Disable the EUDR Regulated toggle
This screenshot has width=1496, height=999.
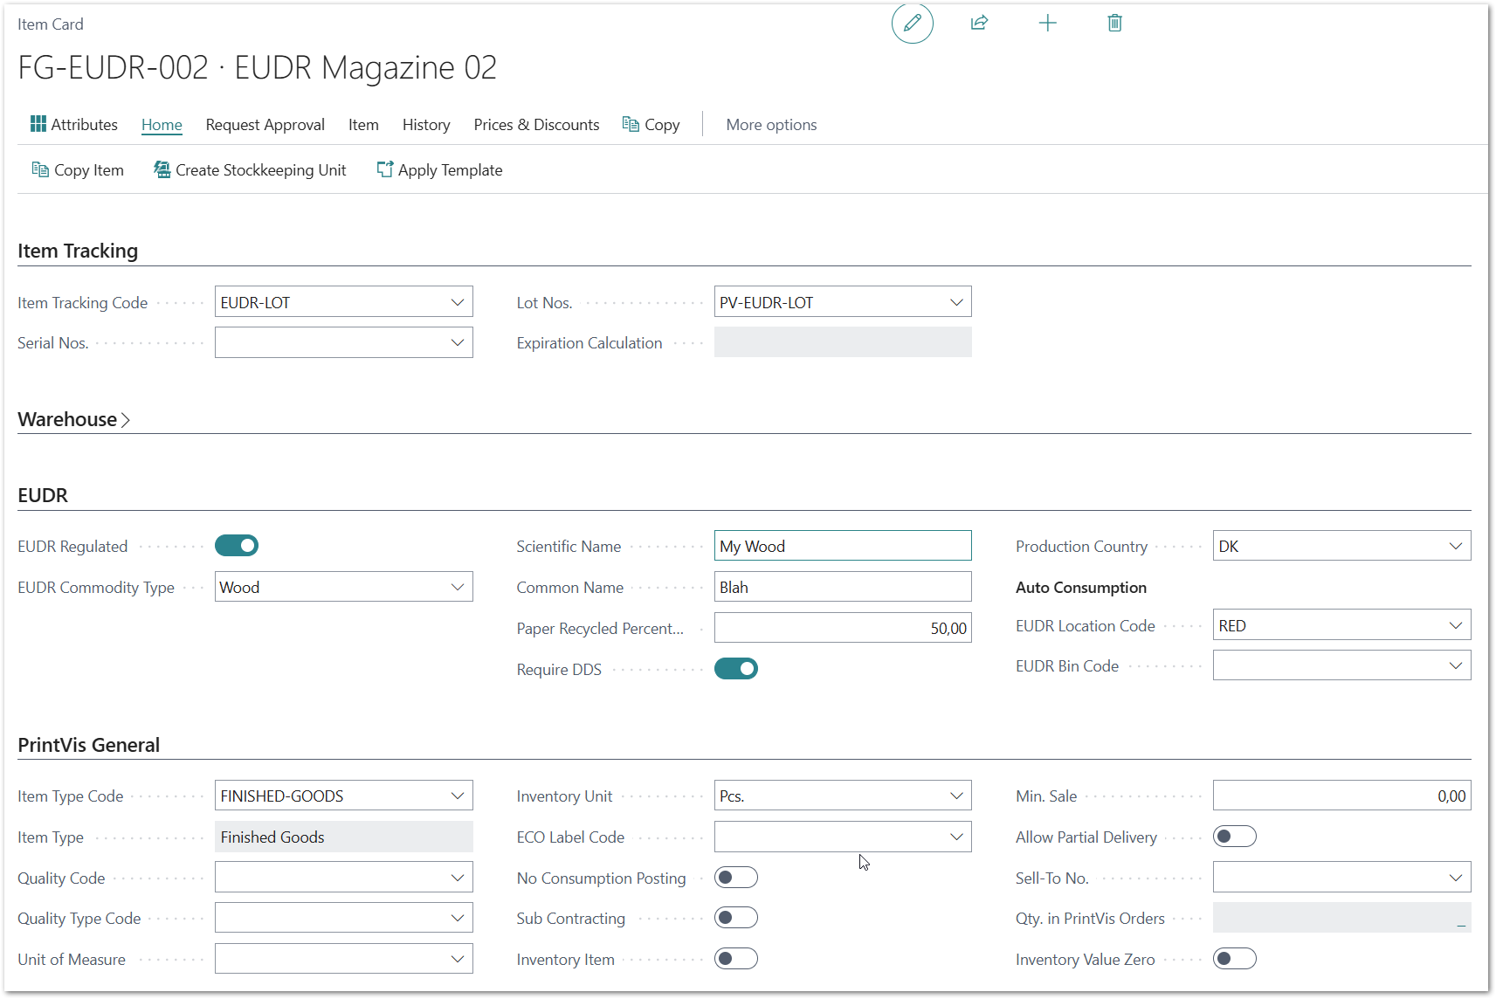[237, 546]
